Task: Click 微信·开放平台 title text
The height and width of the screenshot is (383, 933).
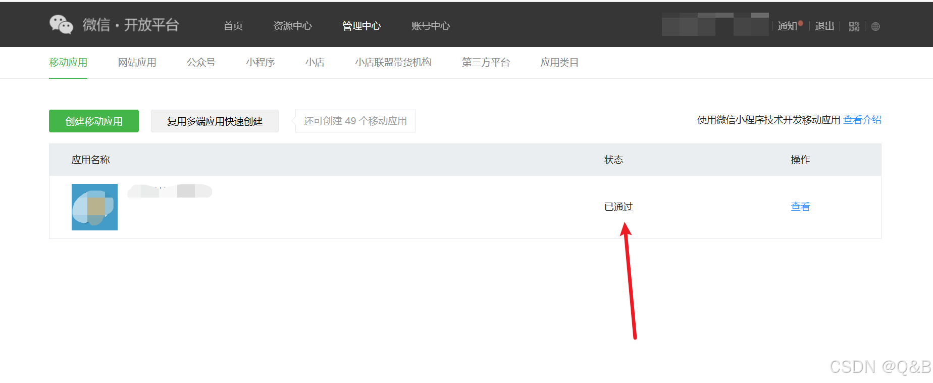Action: click(x=131, y=25)
